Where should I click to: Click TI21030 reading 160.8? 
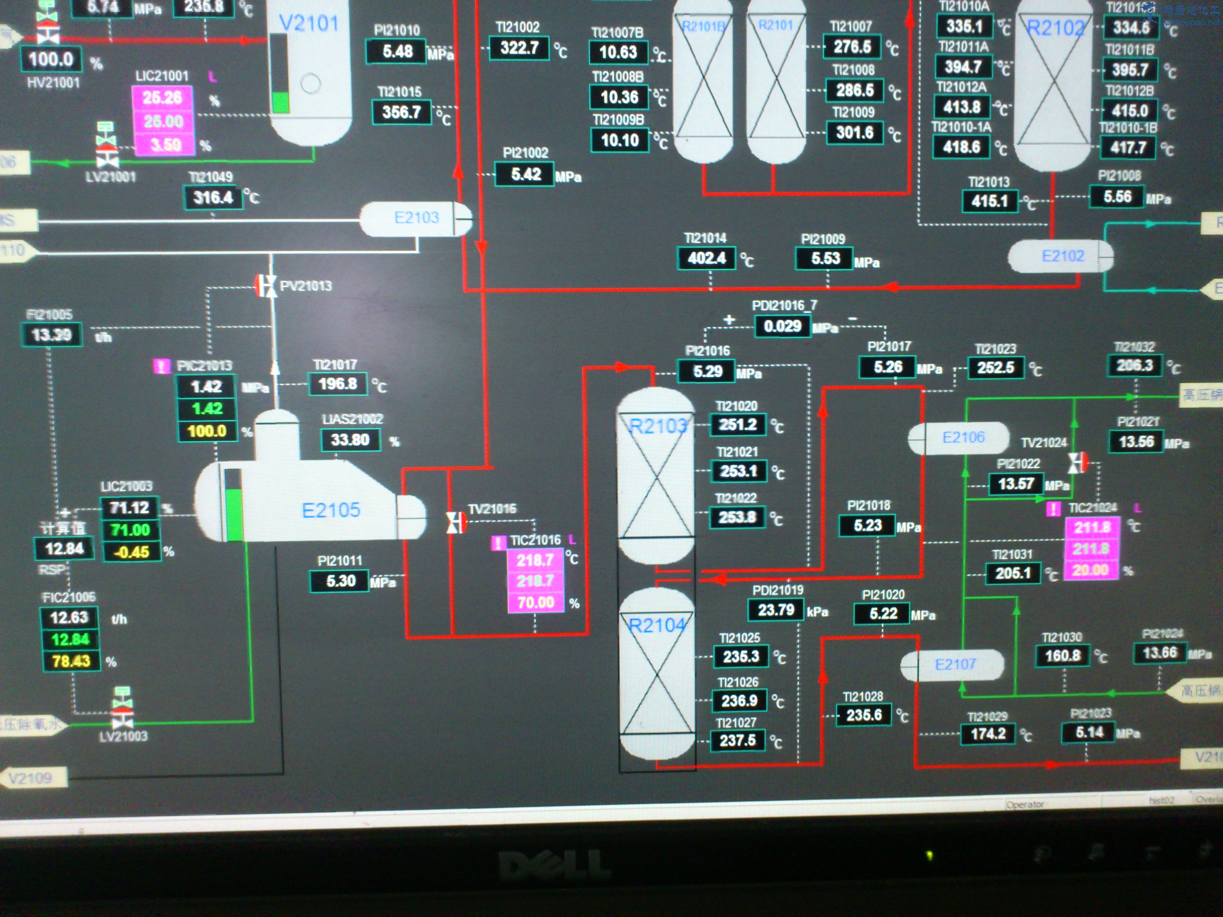(x=1063, y=656)
